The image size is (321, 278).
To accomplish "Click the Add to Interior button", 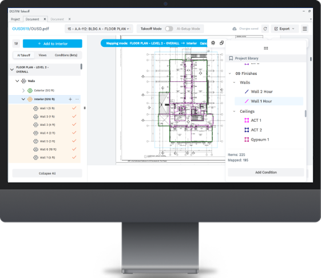I will point(53,43).
